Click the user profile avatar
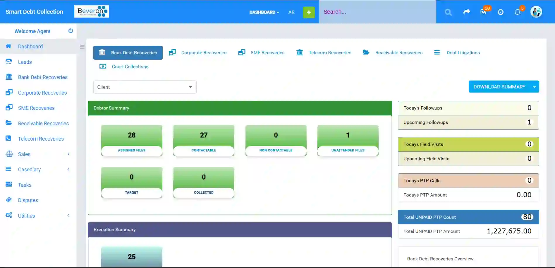The image size is (555, 268). (x=536, y=12)
